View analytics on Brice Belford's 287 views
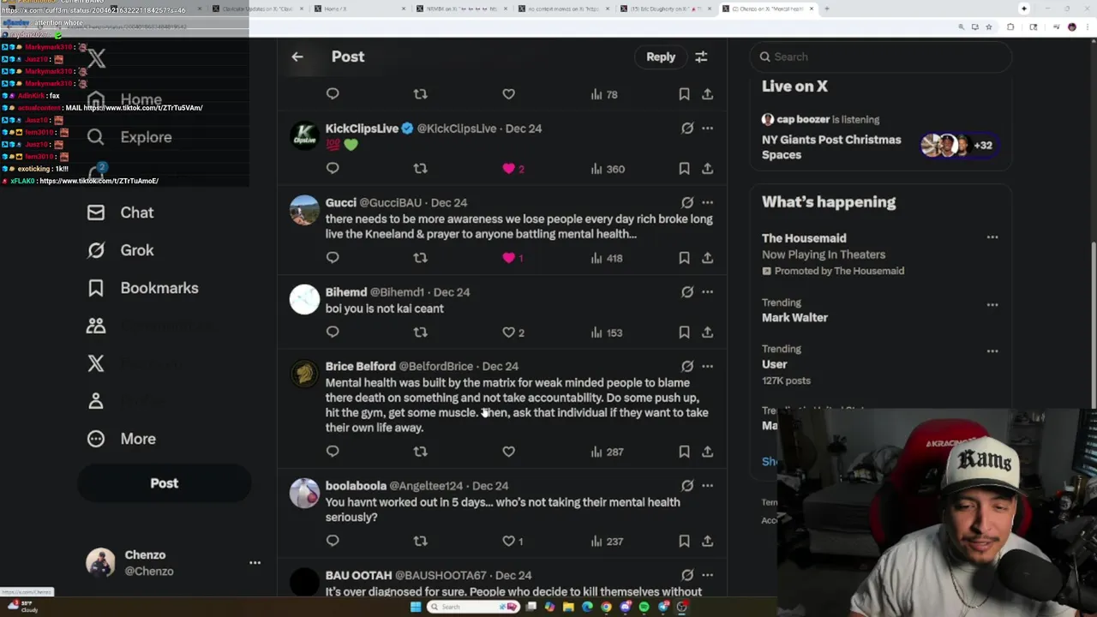 [x=607, y=452]
